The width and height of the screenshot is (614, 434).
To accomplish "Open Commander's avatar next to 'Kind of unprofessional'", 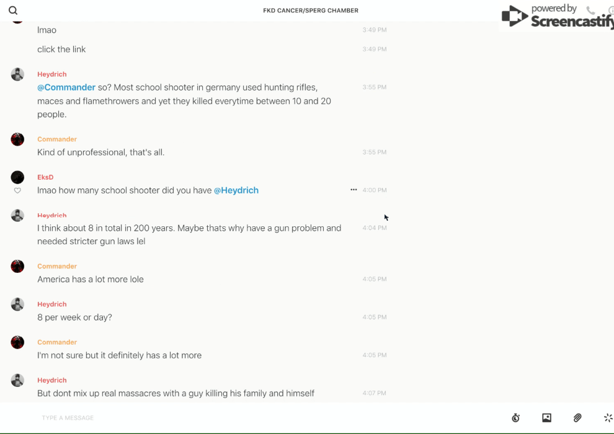I will (17, 139).
